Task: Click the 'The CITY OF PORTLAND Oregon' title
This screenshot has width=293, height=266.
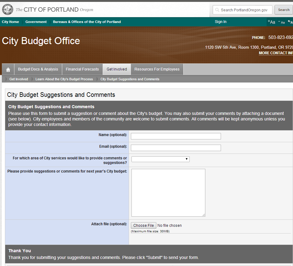Action: pos(54,9)
